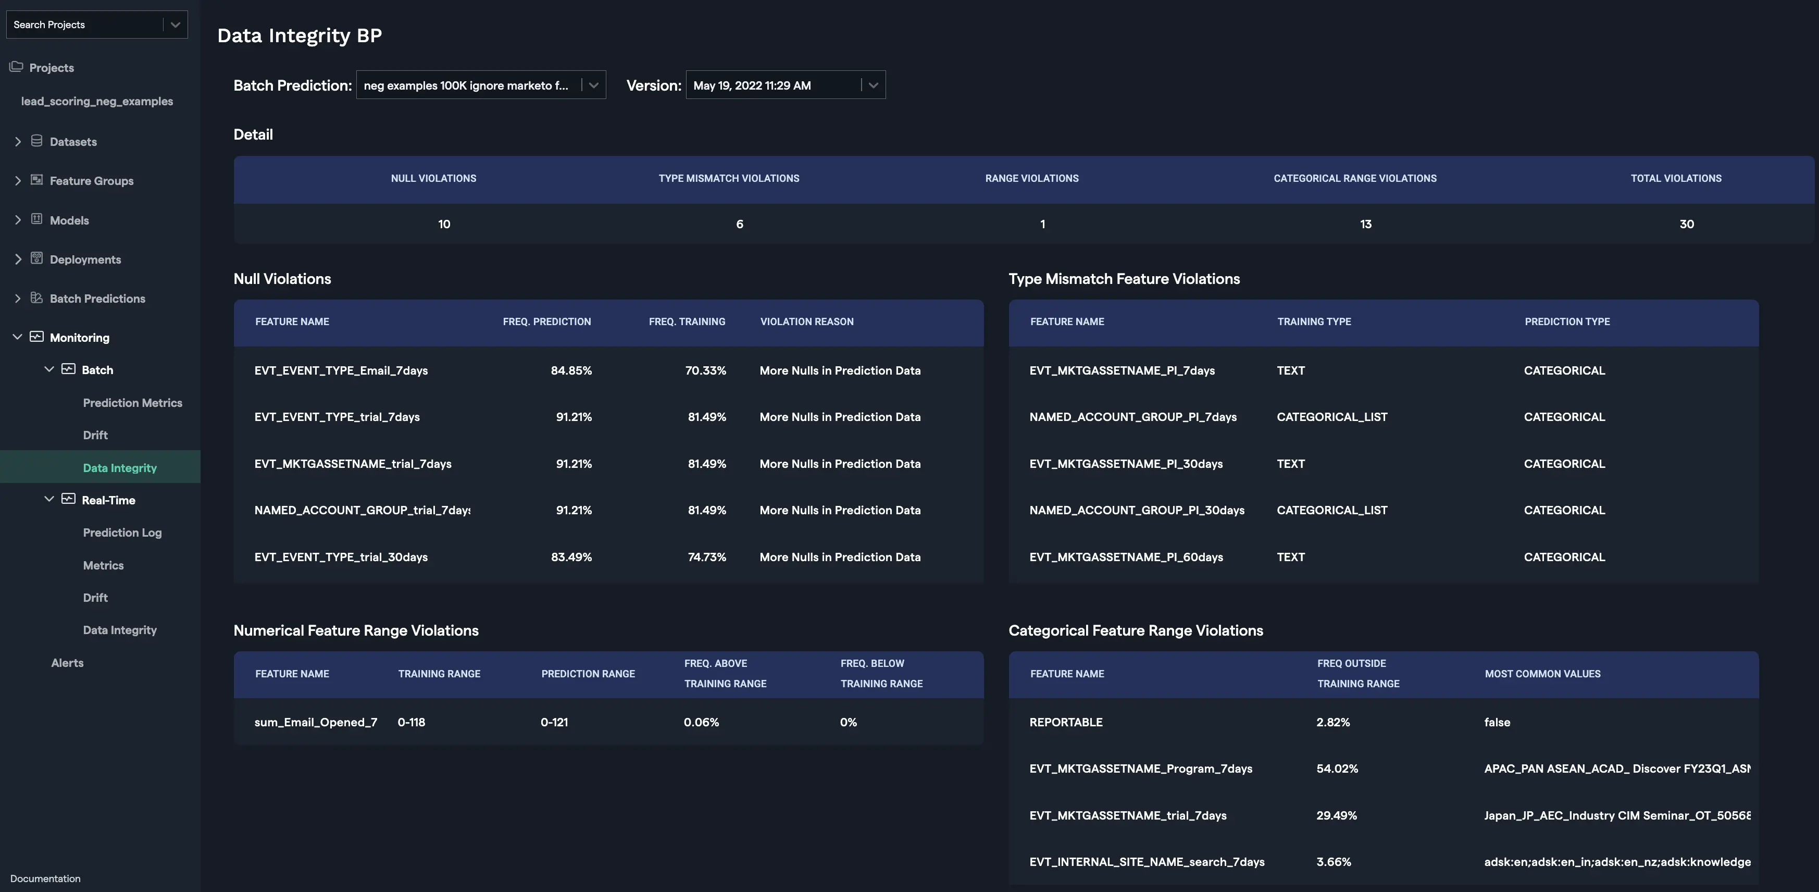Click the Models icon in the sidebar
The width and height of the screenshot is (1819, 892).
point(36,220)
